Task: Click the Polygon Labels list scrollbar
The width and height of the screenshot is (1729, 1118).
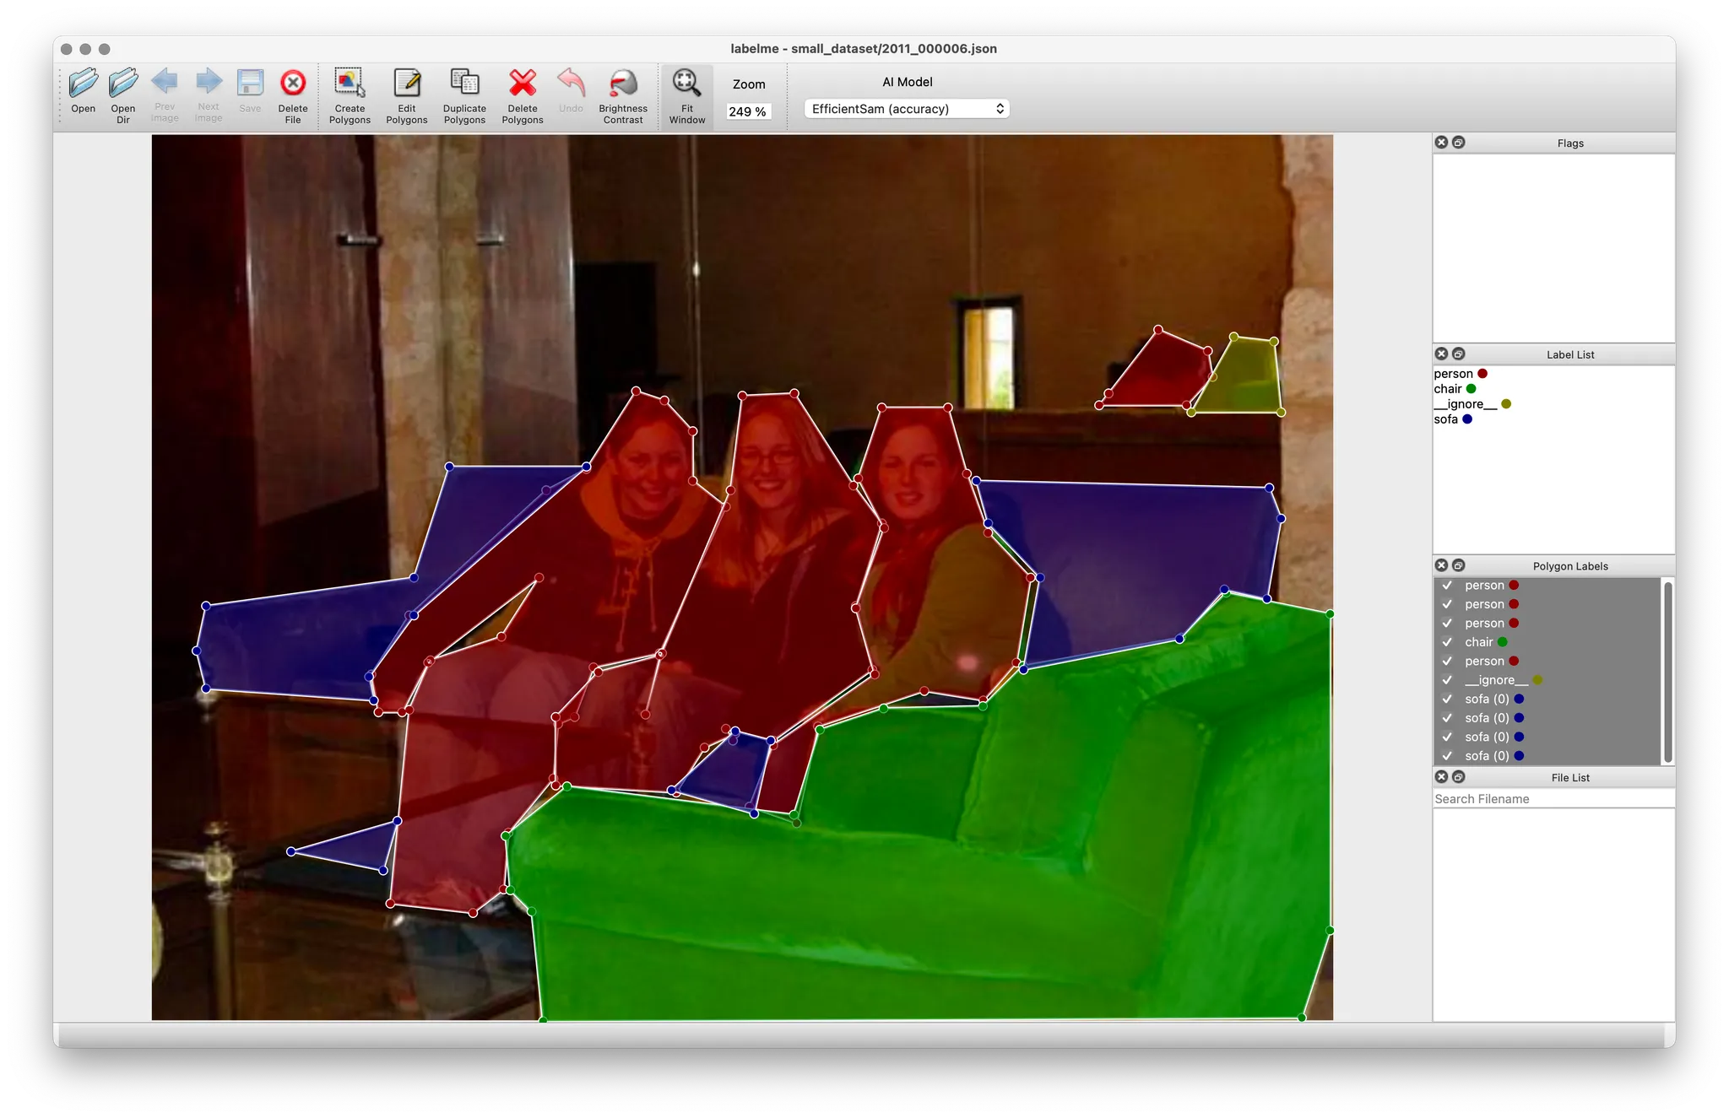Action: click(x=1667, y=670)
